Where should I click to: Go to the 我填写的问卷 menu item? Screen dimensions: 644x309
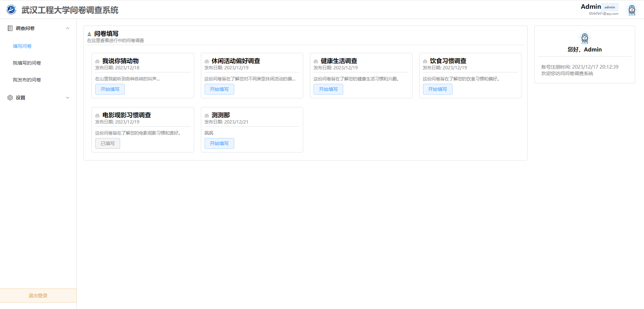(x=27, y=63)
